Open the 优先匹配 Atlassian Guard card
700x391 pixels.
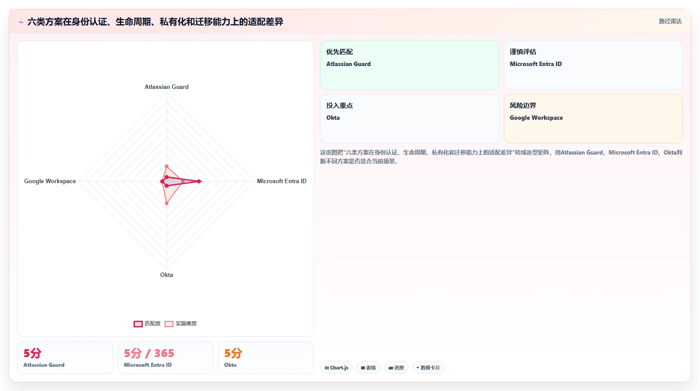pyautogui.click(x=410, y=65)
